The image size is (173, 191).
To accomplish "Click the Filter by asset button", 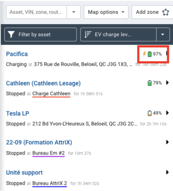I will pos(41,35).
